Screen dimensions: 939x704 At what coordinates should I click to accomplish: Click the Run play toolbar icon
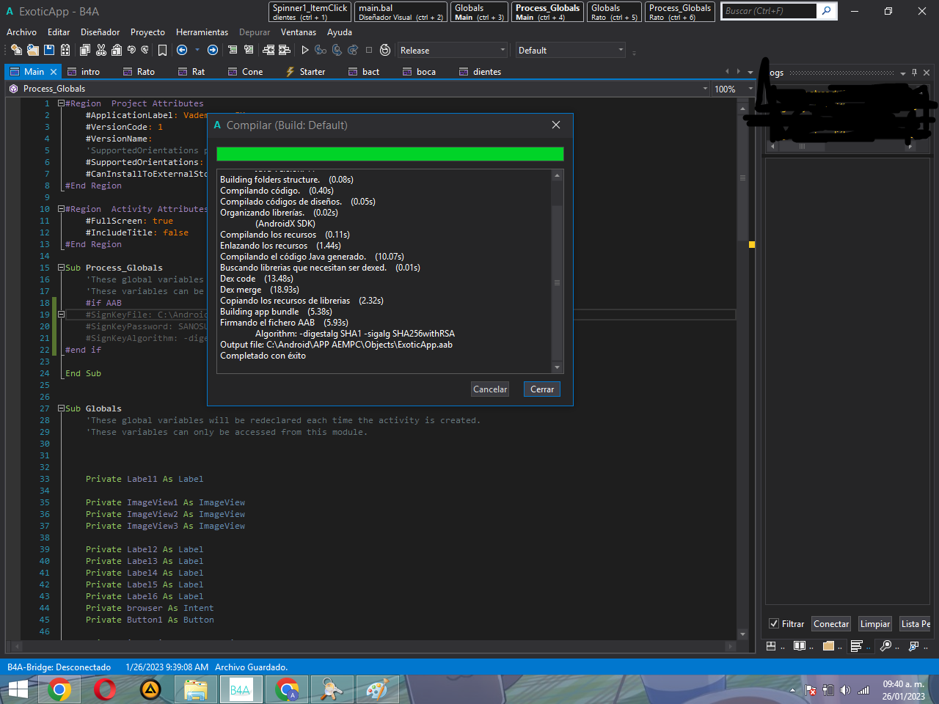(x=305, y=50)
